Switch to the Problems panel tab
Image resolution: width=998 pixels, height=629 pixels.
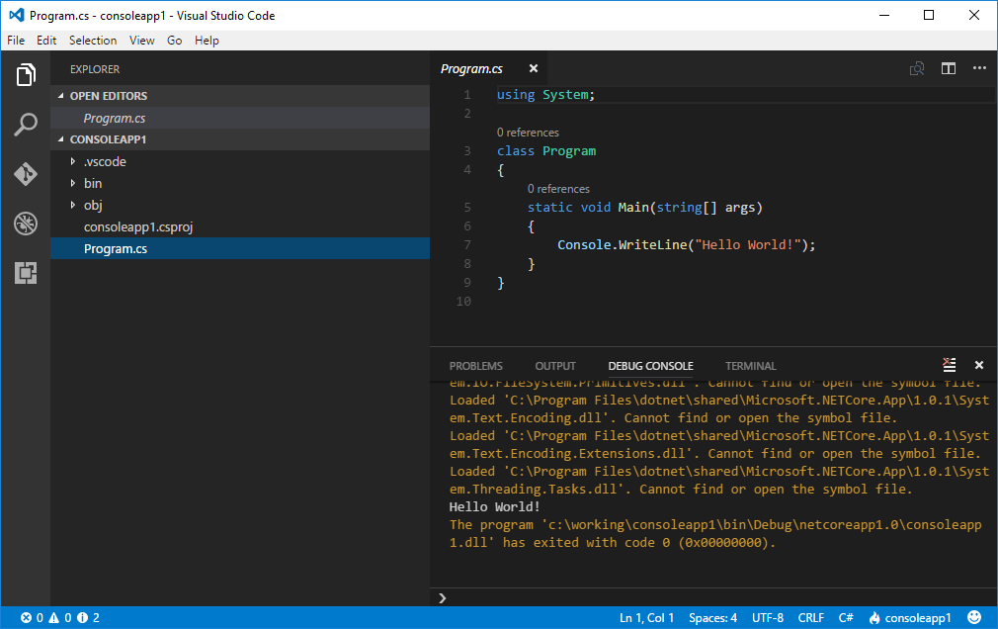(x=475, y=366)
